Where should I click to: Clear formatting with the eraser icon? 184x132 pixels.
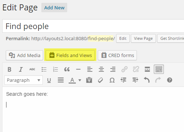(x=101, y=80)
